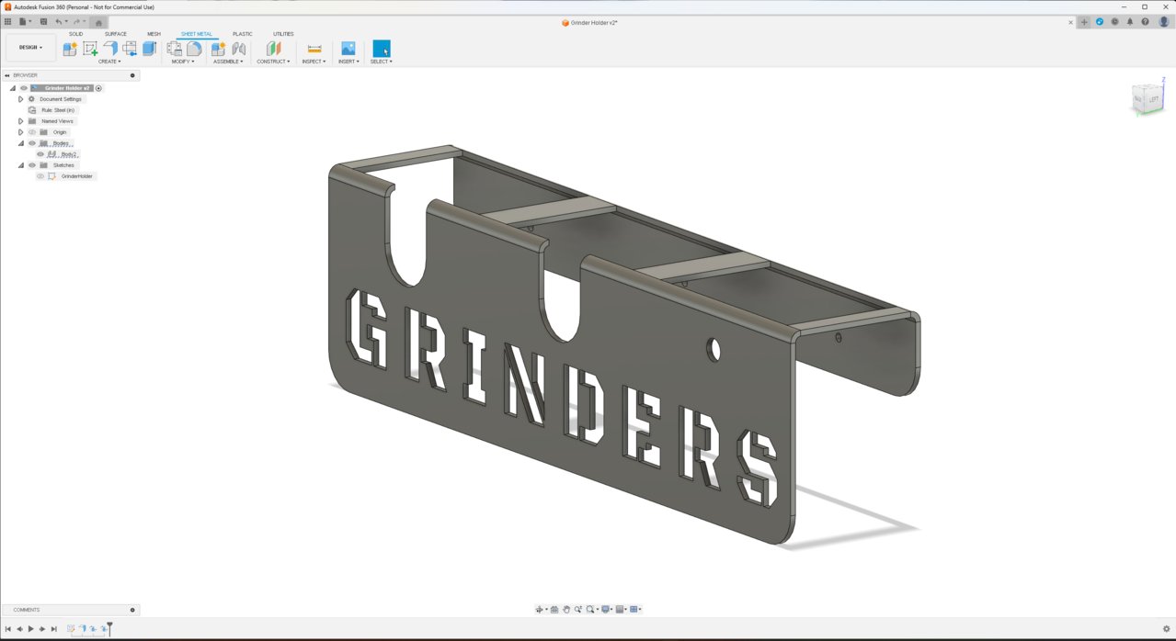Jump to the timeline end
Screen dimensions: 1176x641
(53, 629)
